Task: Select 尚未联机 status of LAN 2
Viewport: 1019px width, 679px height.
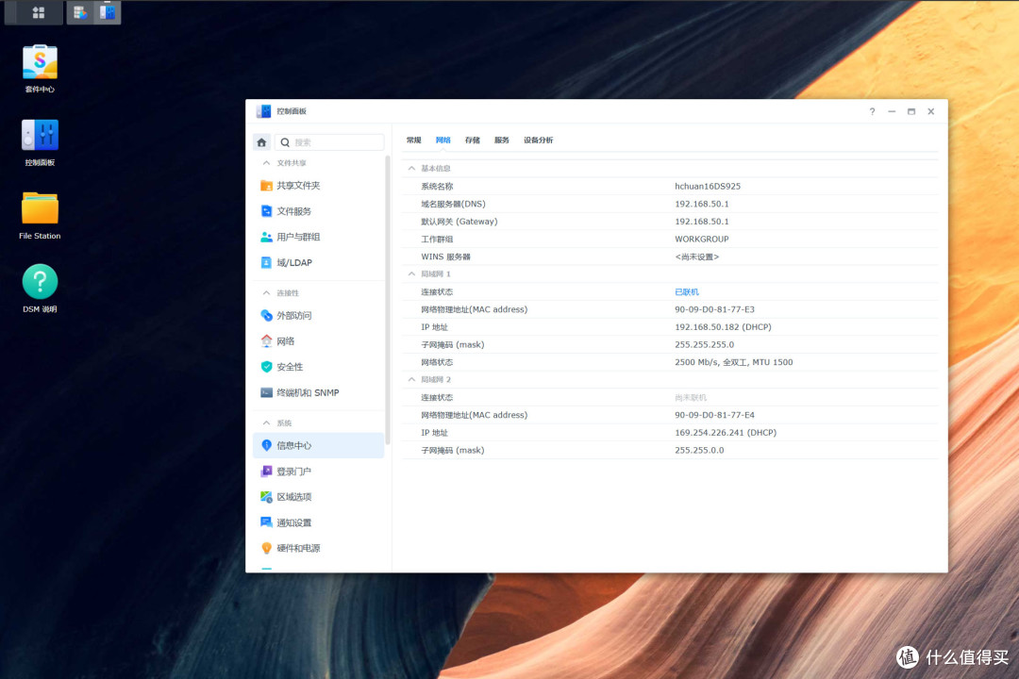Action: tap(691, 398)
